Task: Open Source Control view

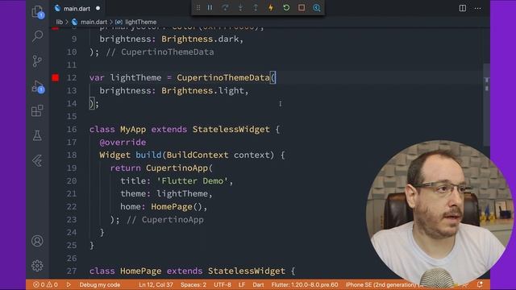Action: click(x=38, y=61)
